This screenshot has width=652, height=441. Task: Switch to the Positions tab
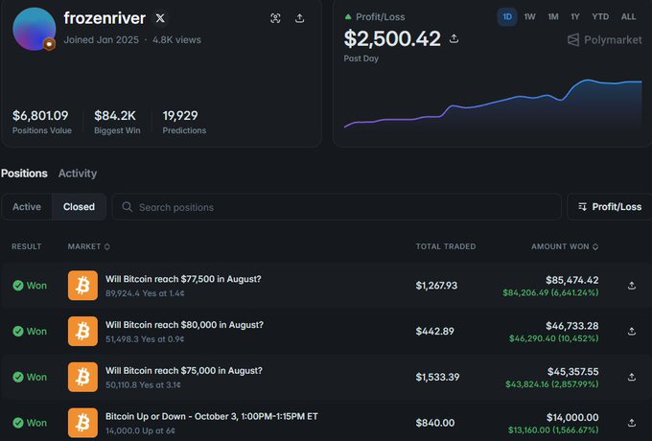click(24, 174)
